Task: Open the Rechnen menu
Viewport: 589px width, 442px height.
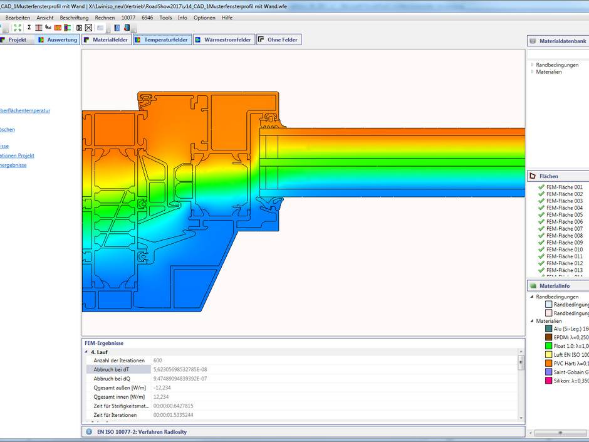Action: coord(104,18)
